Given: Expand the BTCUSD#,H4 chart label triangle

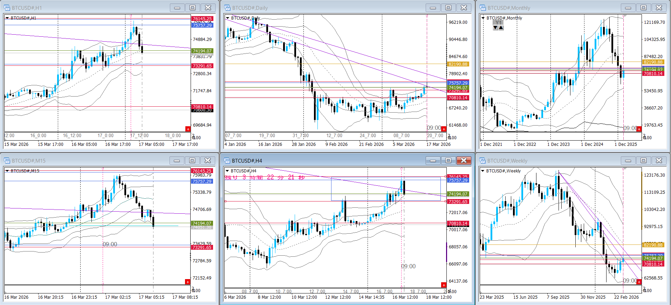Looking at the screenshot, I should (x=227, y=171).
